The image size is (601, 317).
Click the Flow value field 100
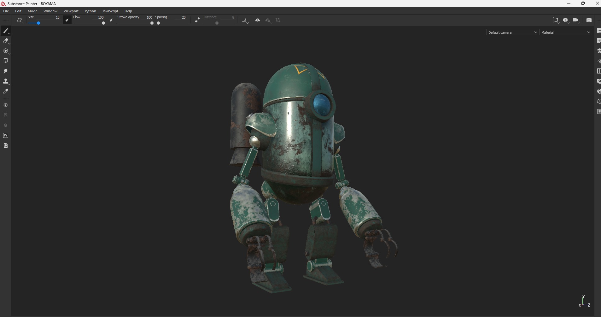click(x=101, y=17)
